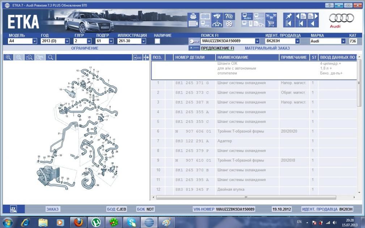Open Firefox from the taskbar

coord(78,223)
